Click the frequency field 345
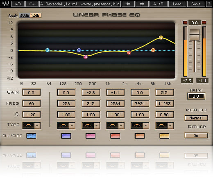The image size is (213, 184). click(91, 103)
